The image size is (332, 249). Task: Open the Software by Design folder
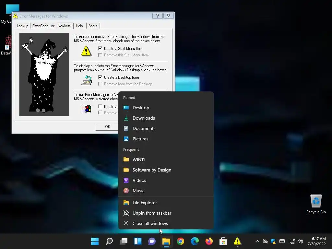(x=166, y=170)
